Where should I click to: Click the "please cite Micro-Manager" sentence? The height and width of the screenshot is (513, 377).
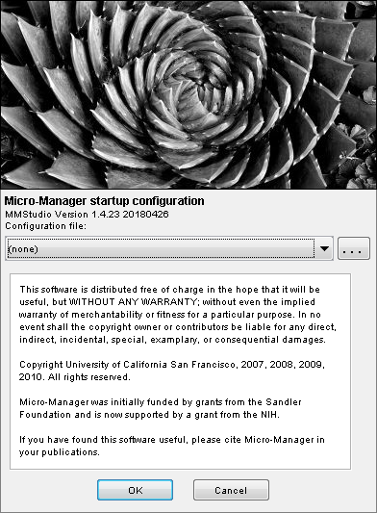pyautogui.click(x=172, y=446)
